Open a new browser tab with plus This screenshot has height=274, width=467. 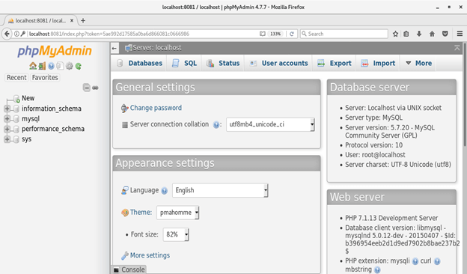(x=83, y=20)
